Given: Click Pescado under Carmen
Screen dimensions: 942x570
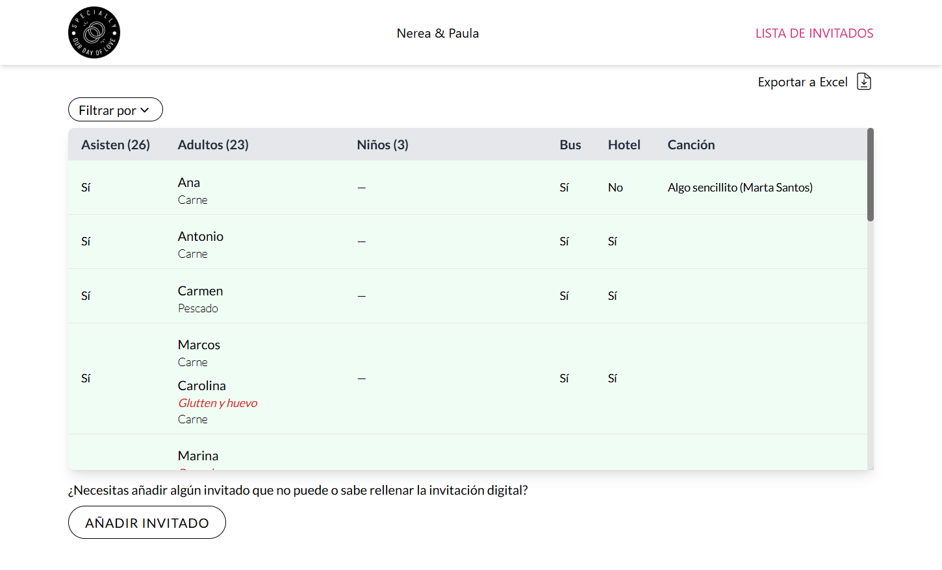Looking at the screenshot, I should coord(198,308).
